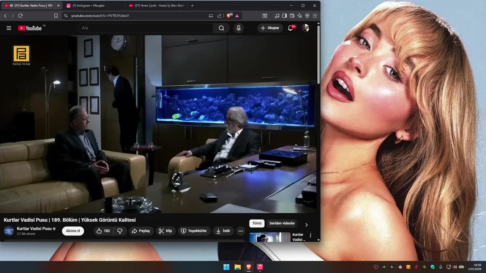Click the Brave icon in the taskbar
The height and width of the screenshot is (273, 486).
tap(249, 267)
